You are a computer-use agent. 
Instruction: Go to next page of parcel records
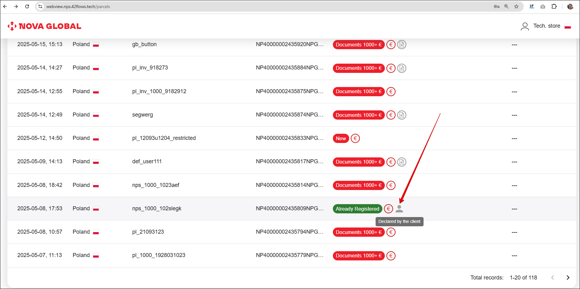(568, 278)
